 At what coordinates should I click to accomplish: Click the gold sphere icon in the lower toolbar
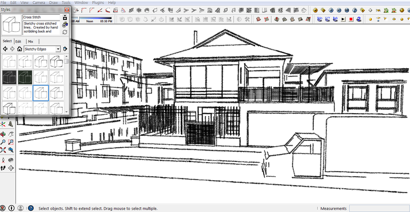pyautogui.click(x=370, y=19)
